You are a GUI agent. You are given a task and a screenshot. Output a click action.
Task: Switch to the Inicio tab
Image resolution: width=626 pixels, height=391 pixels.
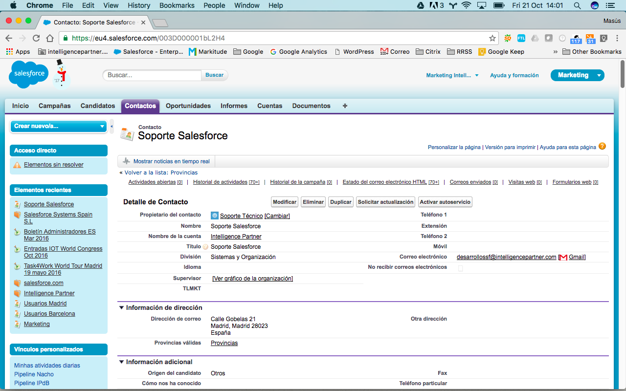click(21, 106)
